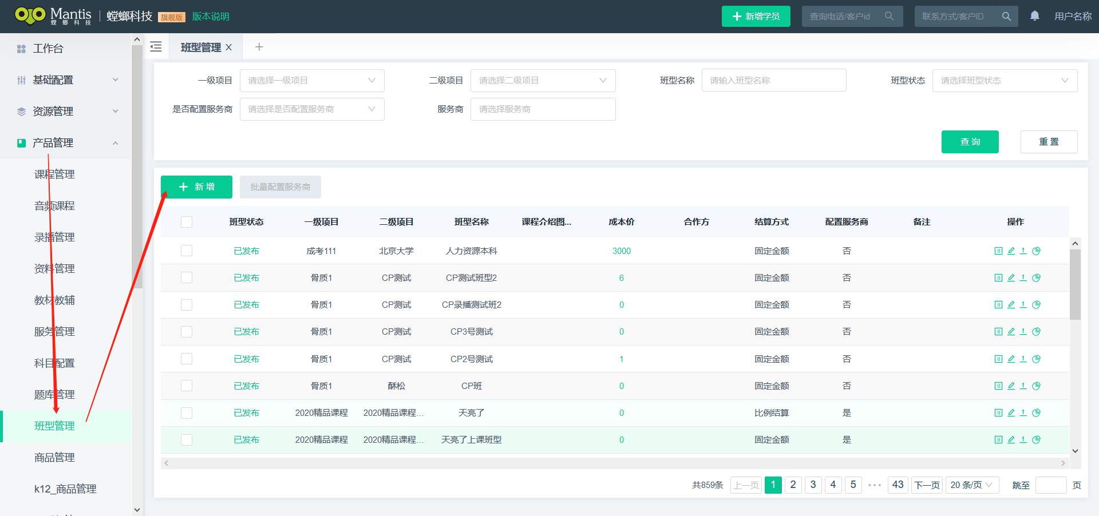1099x516 pixels.
Task: Open the 二级项目 dropdown
Action: 543,81
